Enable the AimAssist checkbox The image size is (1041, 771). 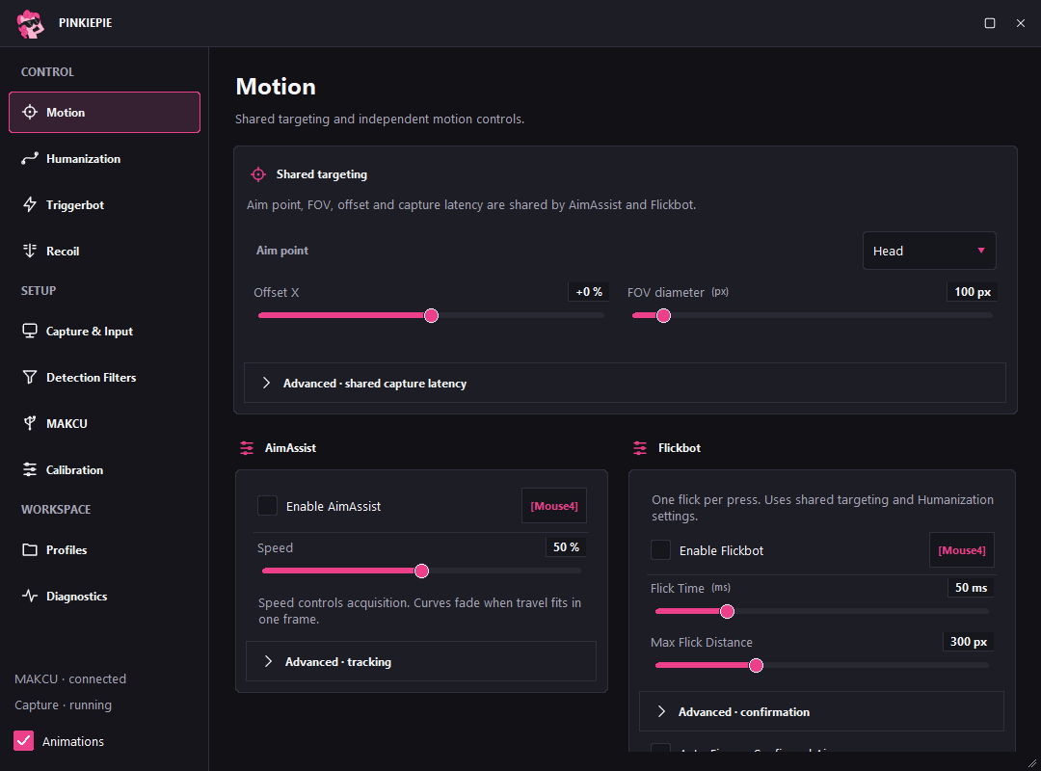(x=268, y=506)
